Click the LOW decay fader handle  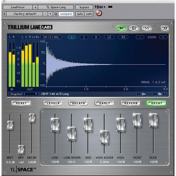tap(55, 125)
